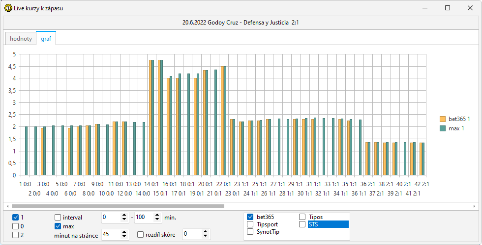Image resolution: width=482 pixels, height=245 pixels.
Task: Check the Tipos bookmaker
Action: pos(302,217)
